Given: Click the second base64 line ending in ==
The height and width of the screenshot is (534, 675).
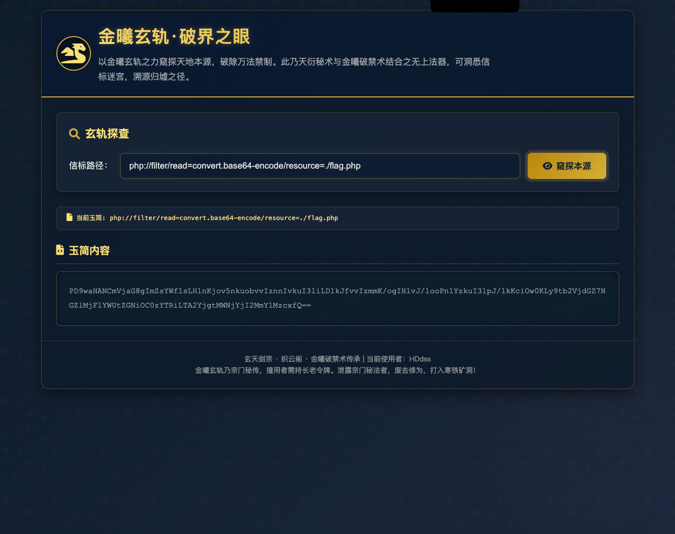Looking at the screenshot, I should (190, 306).
